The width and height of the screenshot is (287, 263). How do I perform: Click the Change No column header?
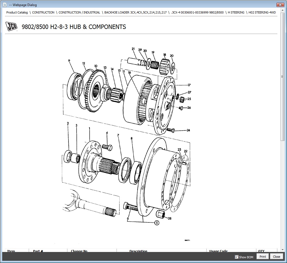pos(79,251)
